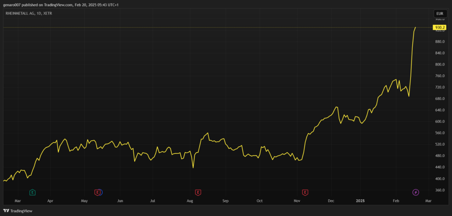Click the Aug label on the time axis

pyautogui.click(x=190, y=201)
